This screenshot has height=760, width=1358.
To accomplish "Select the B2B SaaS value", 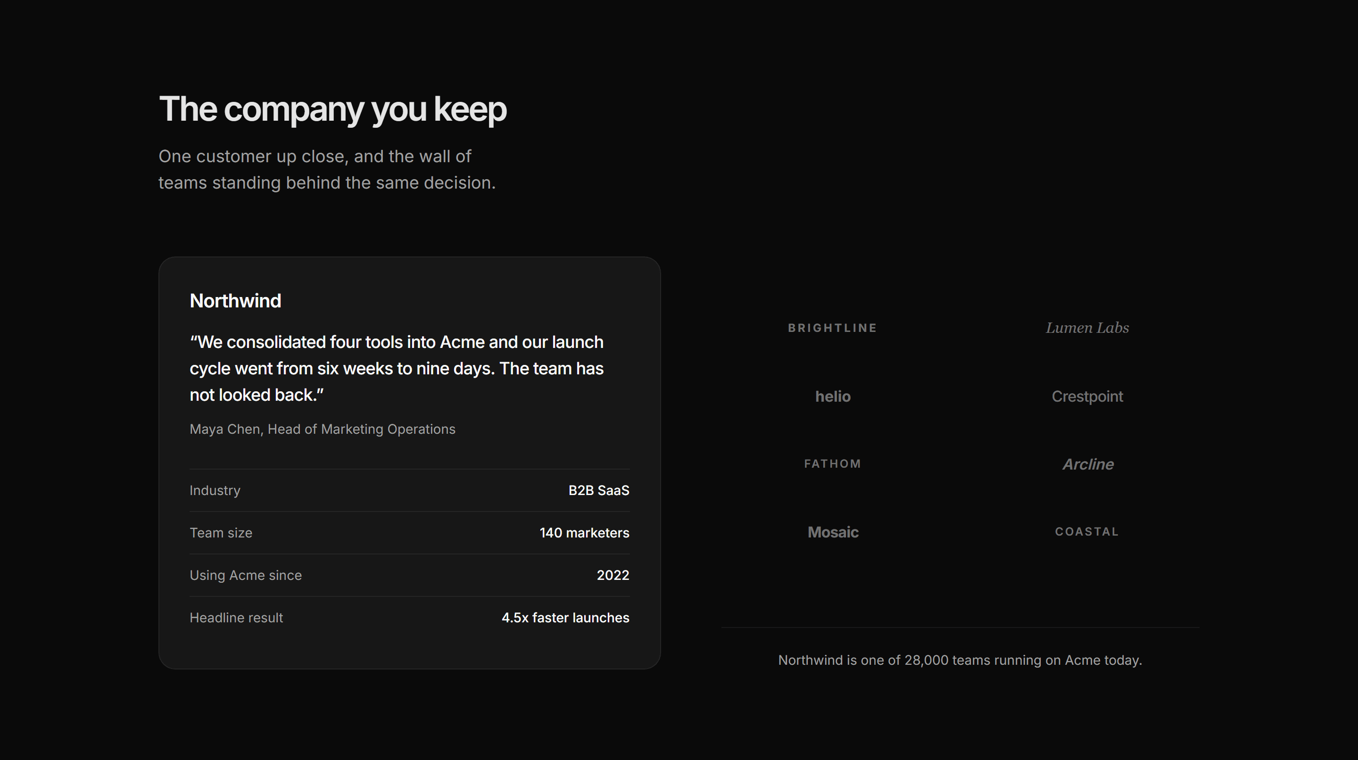I will tap(598, 491).
